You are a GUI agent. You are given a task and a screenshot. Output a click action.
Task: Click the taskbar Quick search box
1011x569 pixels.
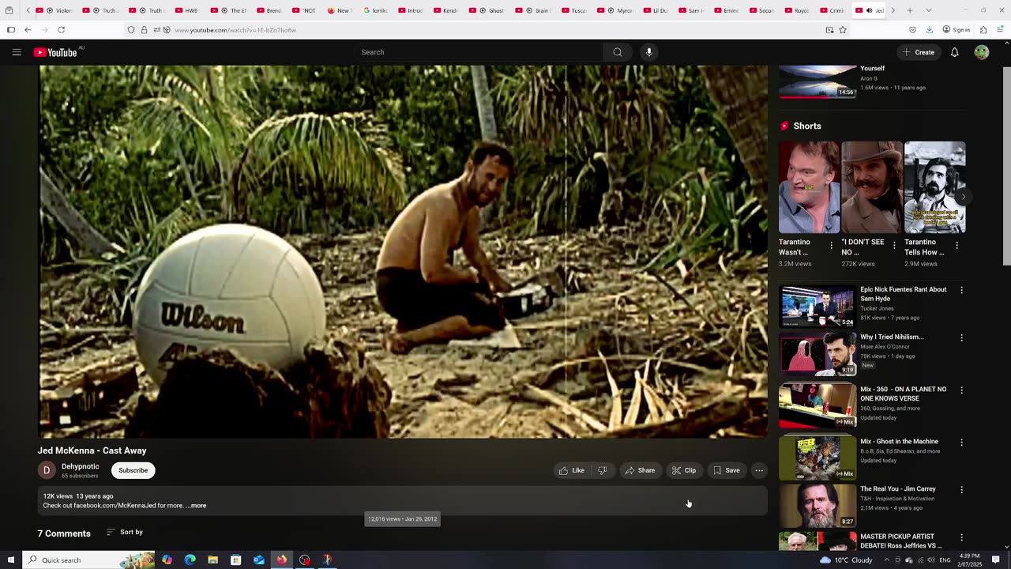88,560
